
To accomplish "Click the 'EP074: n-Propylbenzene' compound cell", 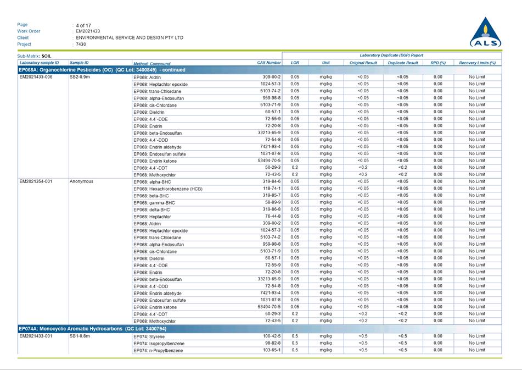I will [x=158, y=351].
